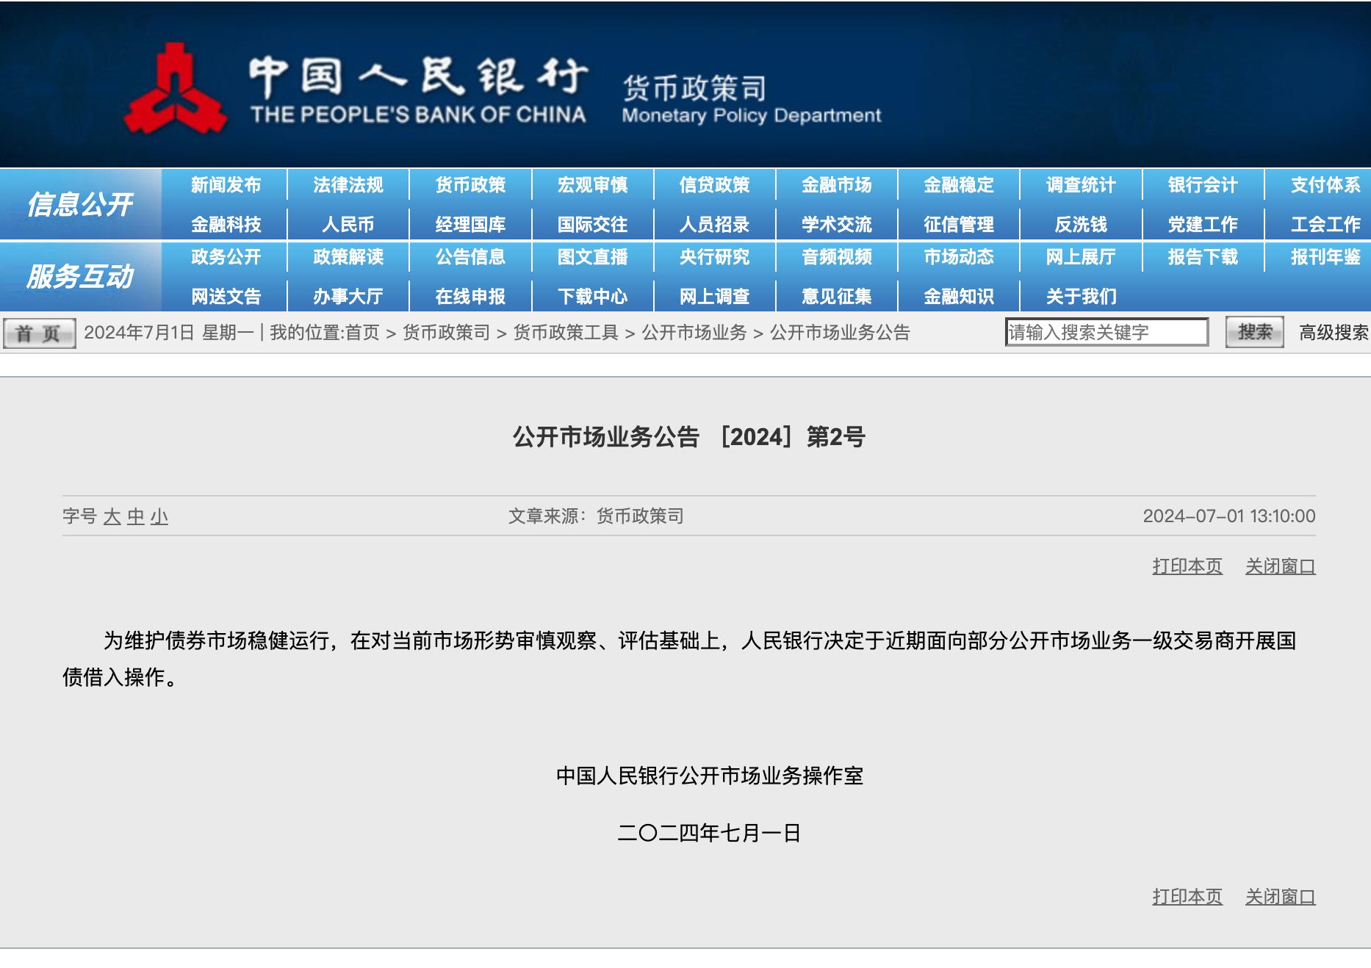Click 打印本页 to print the page

pos(1187,566)
